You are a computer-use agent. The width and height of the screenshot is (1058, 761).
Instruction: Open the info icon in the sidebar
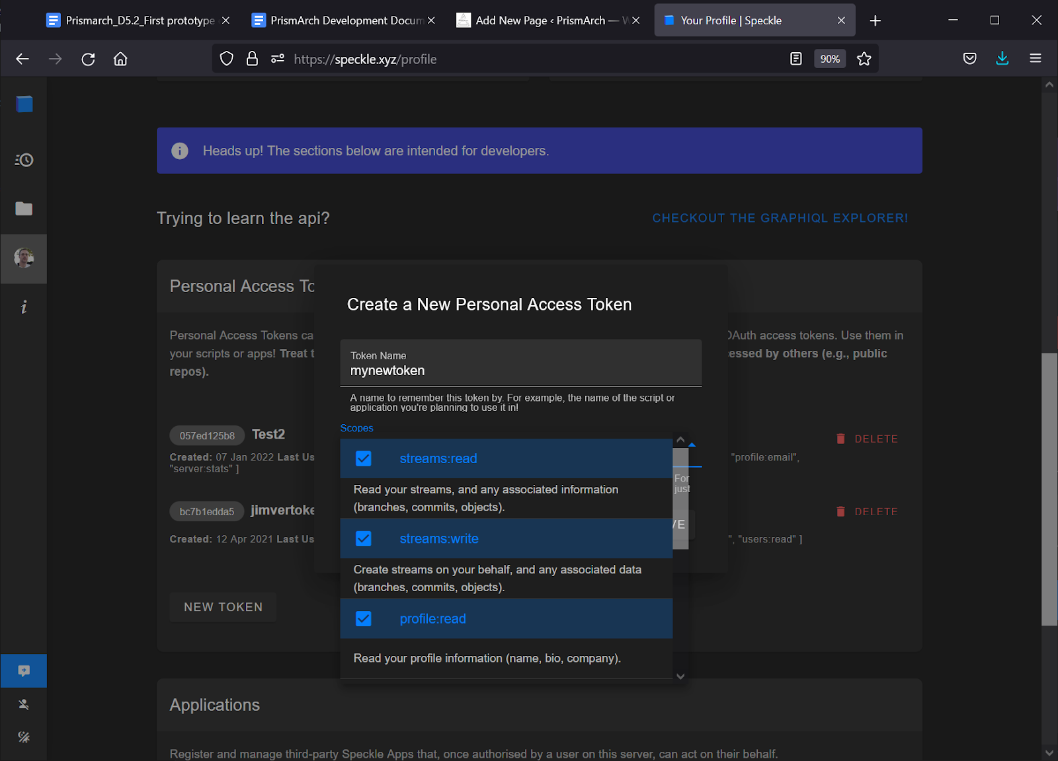24,307
